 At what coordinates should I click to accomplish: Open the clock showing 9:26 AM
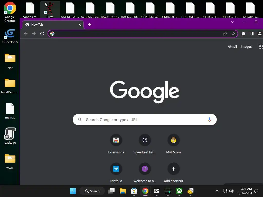coord(245,191)
